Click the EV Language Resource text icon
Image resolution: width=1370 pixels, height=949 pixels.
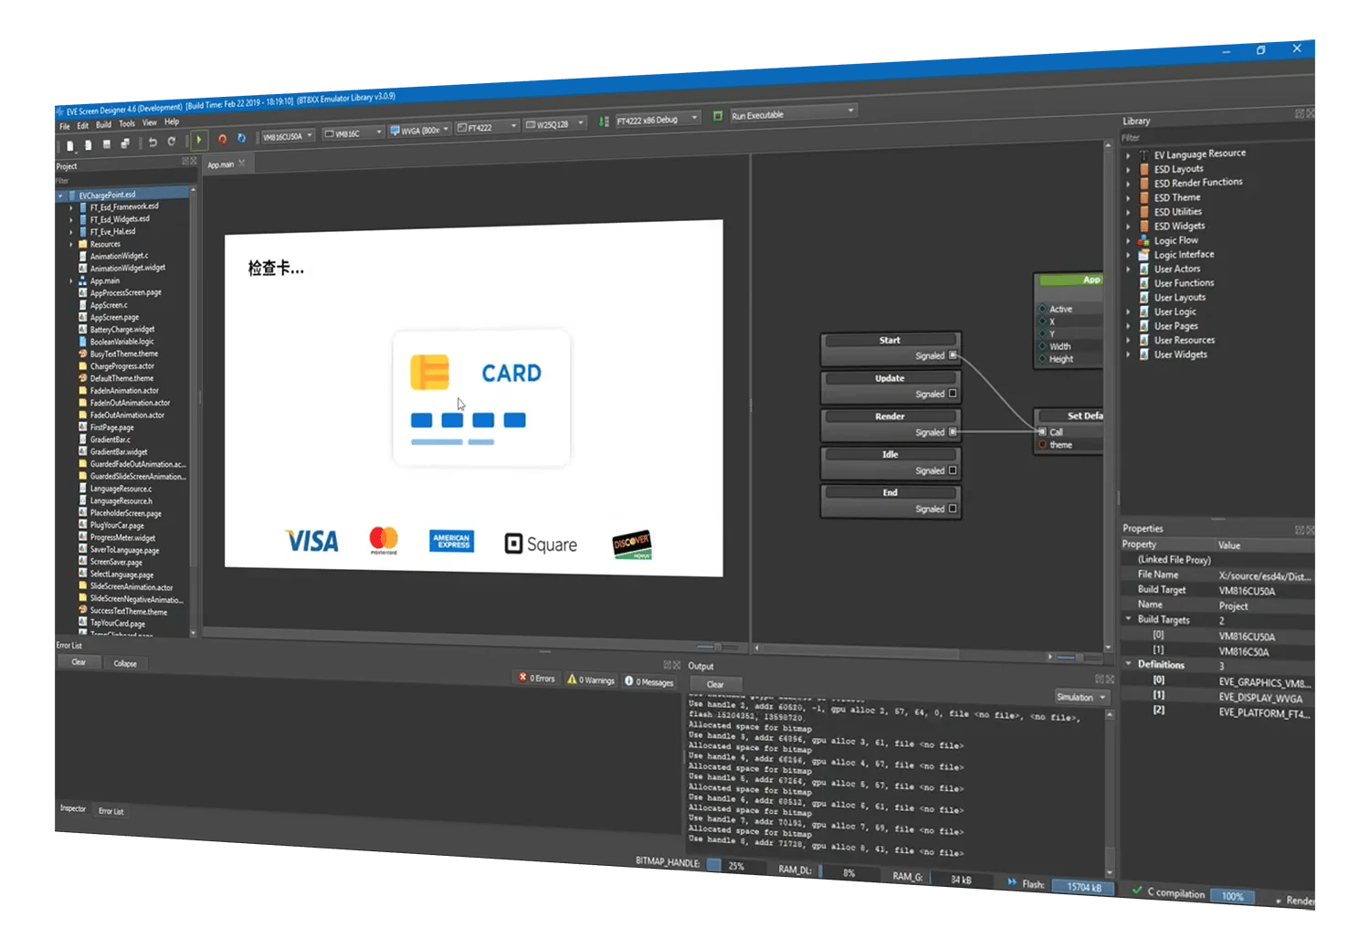tap(1143, 155)
